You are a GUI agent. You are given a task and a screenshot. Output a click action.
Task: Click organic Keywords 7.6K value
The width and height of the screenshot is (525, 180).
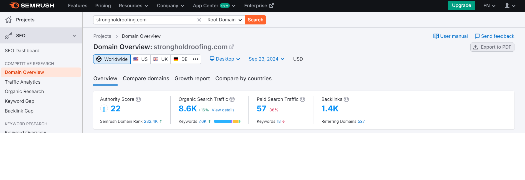(x=202, y=121)
